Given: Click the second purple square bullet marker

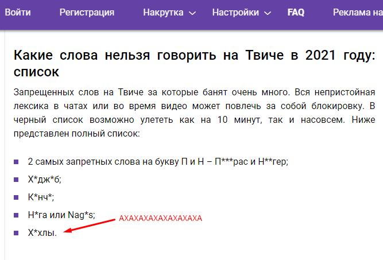Looking at the screenshot, I should point(16,179).
